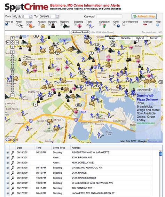Image resolution: width=165 pixels, height=197 pixels.
Task: Click the SpotCrime logo
Action: point(26,7)
